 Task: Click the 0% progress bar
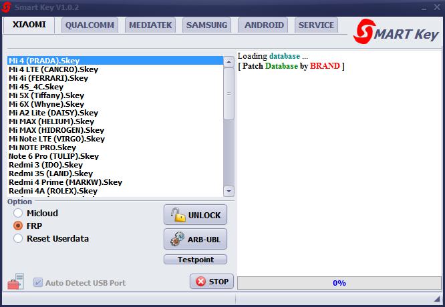339,283
